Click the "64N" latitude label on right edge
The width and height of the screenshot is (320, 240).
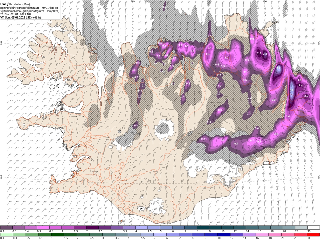tap(319, 176)
